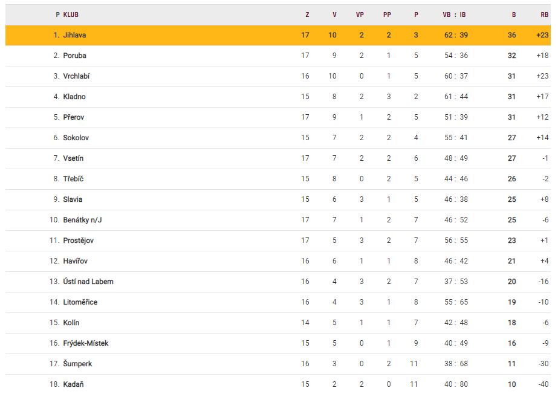
Task: Select the Vsetín club entry
Action: click(73, 158)
